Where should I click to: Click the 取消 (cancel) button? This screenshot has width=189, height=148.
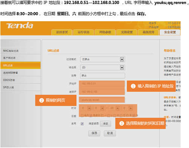[x=110, y=133]
